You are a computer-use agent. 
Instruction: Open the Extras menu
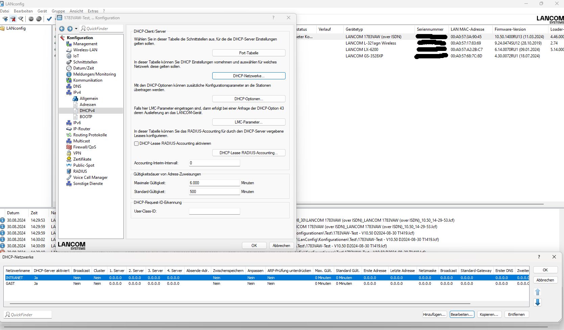(x=93, y=11)
